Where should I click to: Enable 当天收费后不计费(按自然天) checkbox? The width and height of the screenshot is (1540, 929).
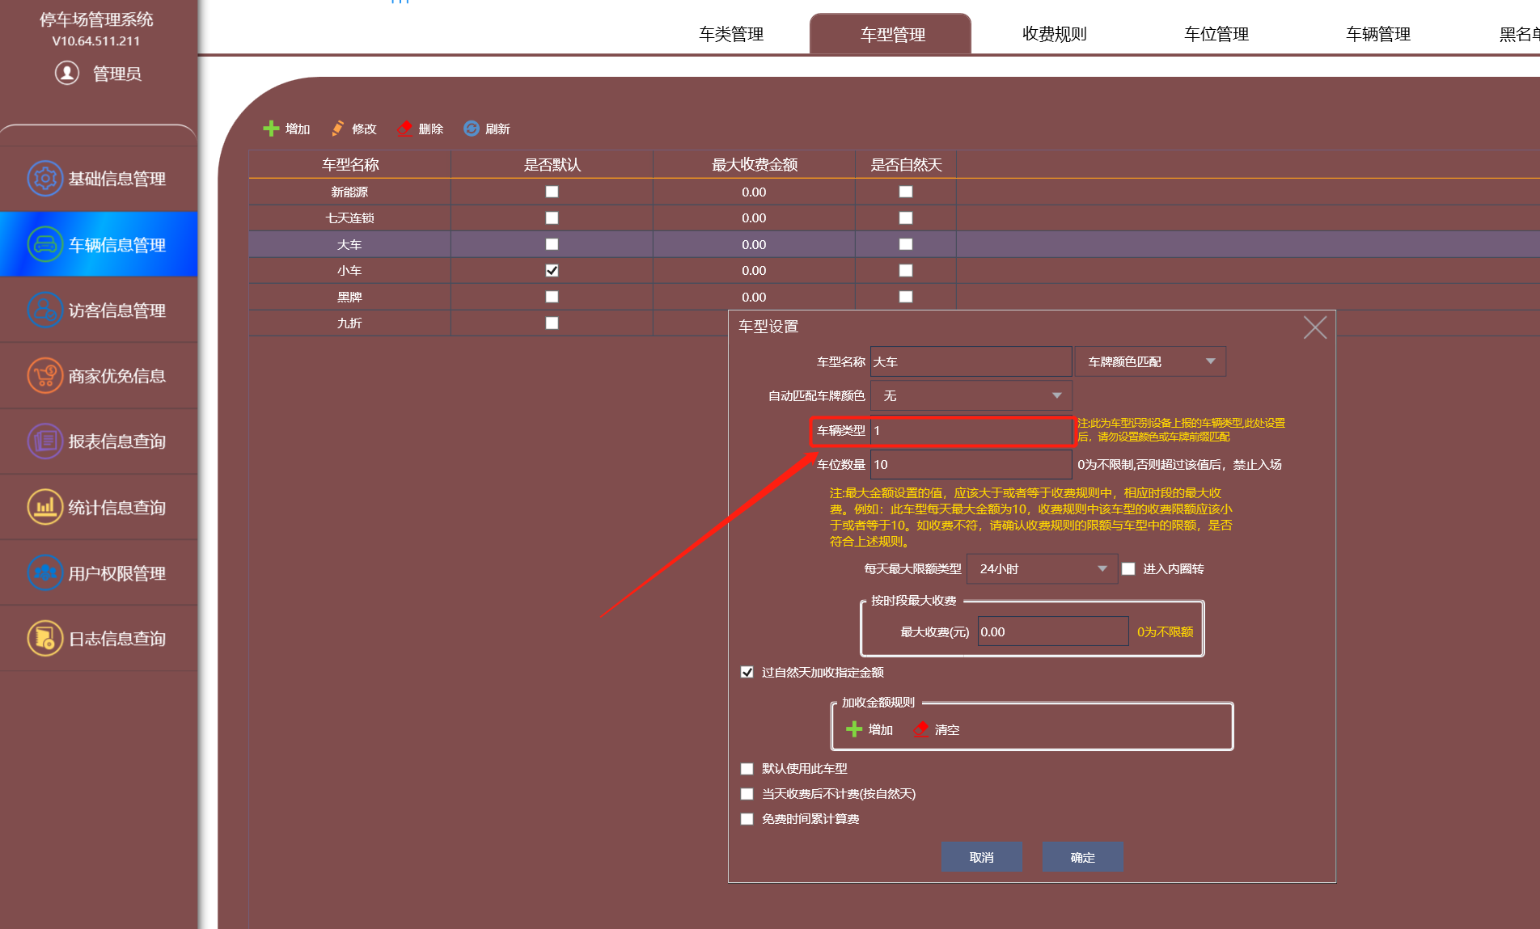click(x=747, y=794)
